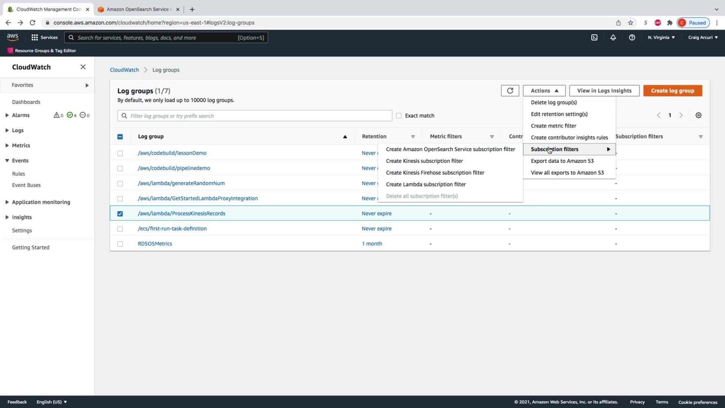The height and width of the screenshot is (408, 725).
Task: Close the CloudWatch sidebar panel
Action: [x=83, y=67]
